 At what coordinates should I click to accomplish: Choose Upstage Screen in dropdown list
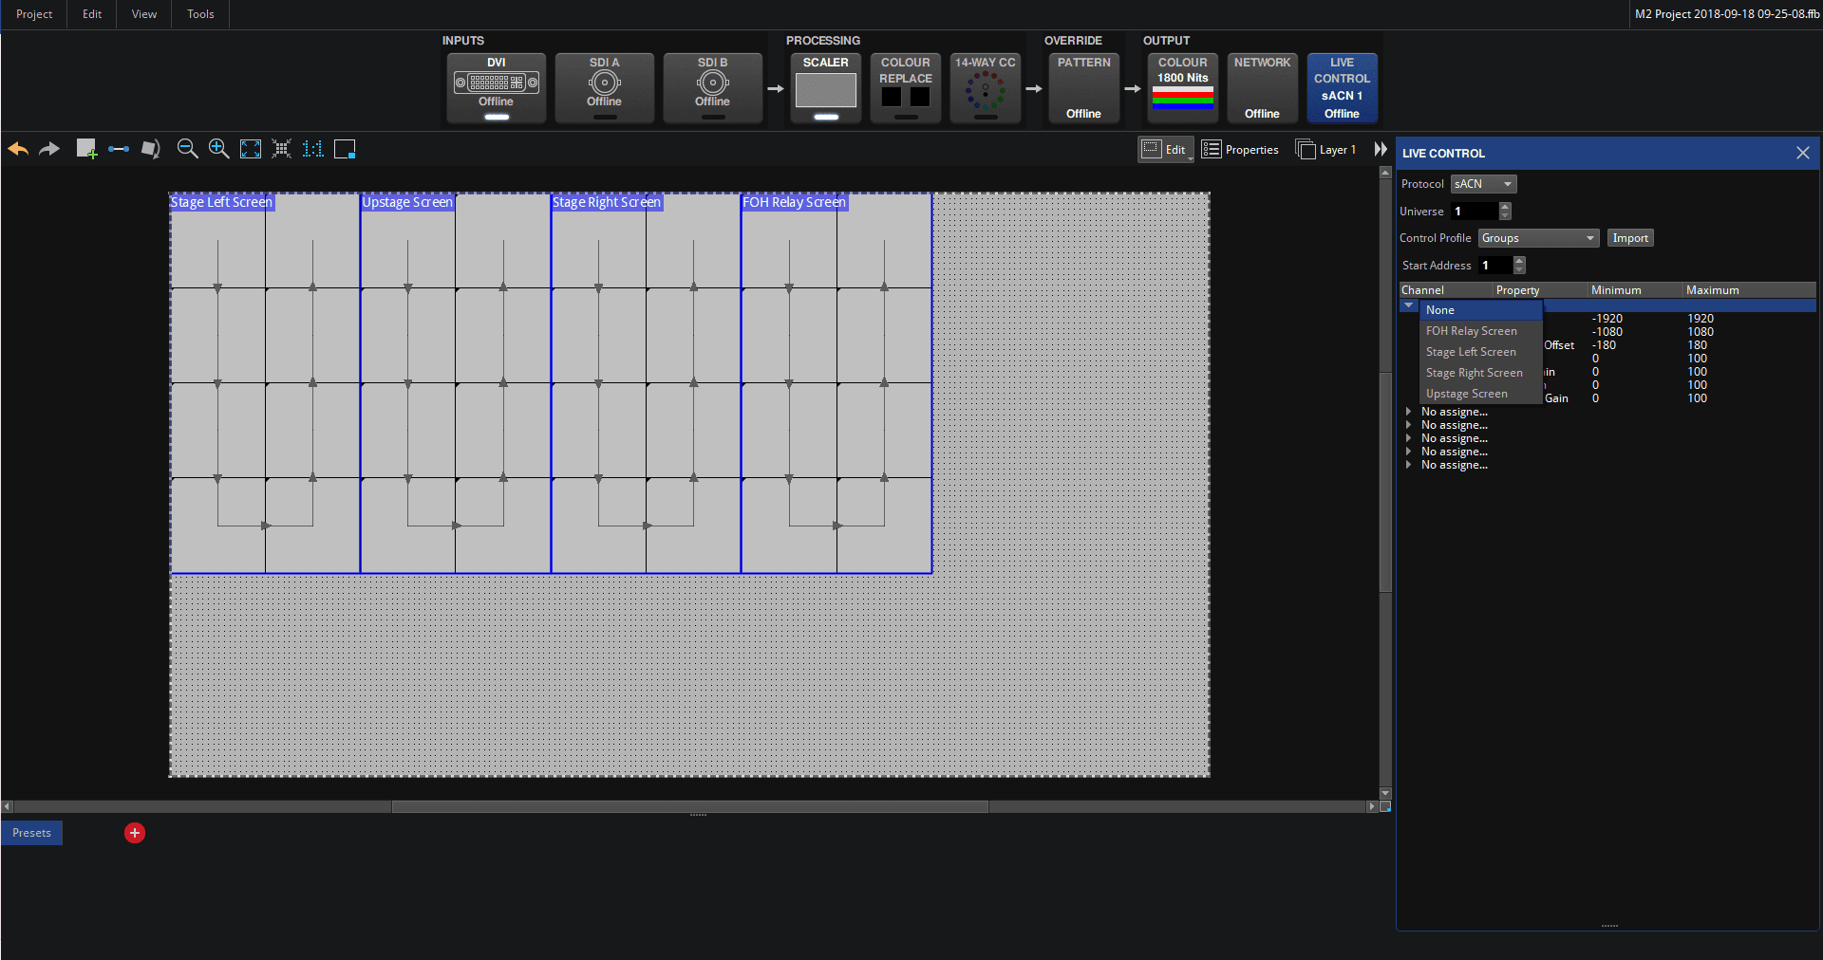click(x=1481, y=394)
